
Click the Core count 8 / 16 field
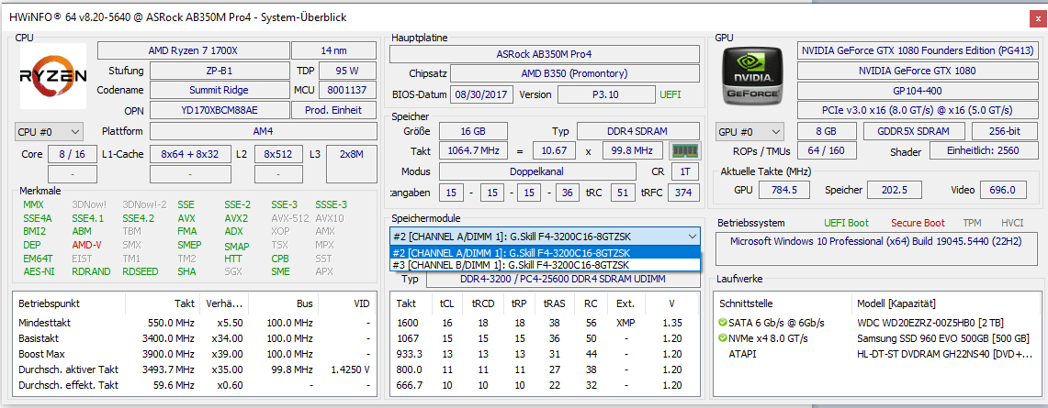(72, 155)
